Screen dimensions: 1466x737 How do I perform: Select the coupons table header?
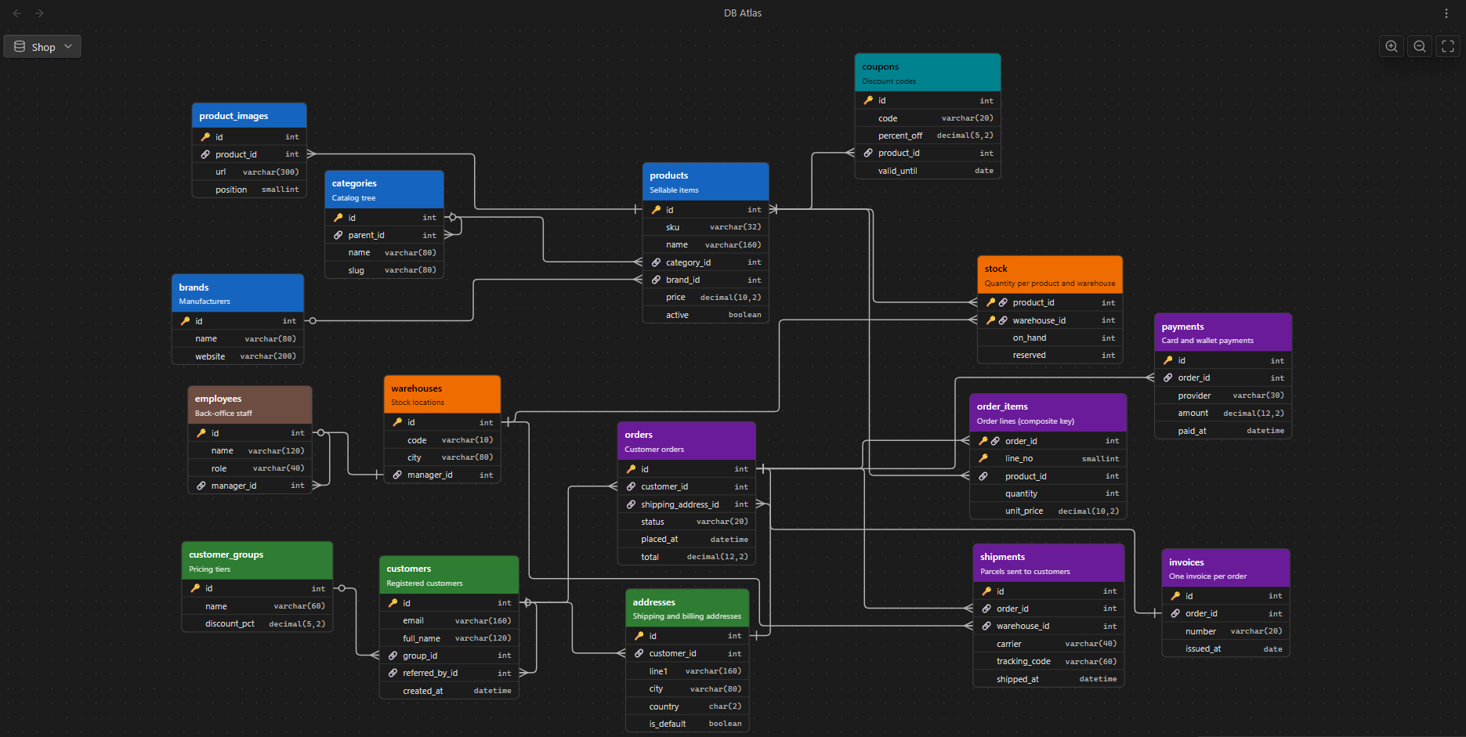(928, 73)
